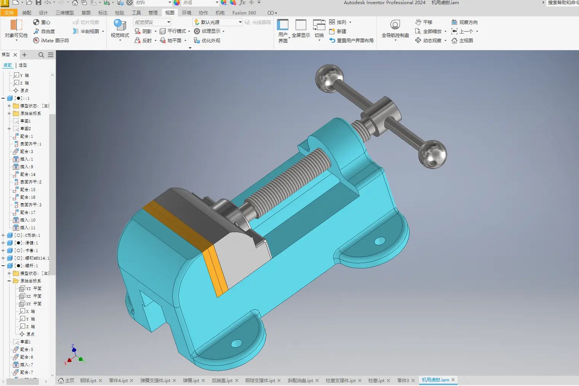The width and height of the screenshot is (579, 386).
Task: Open the 全导航控制盘 navigation wheel
Action: (395, 29)
